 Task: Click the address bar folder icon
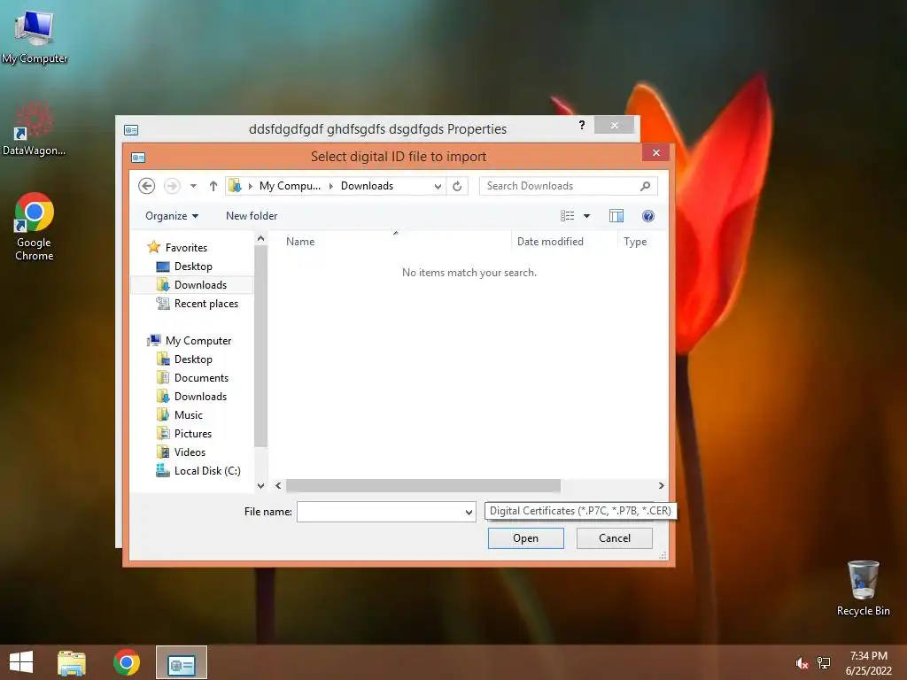coord(235,186)
